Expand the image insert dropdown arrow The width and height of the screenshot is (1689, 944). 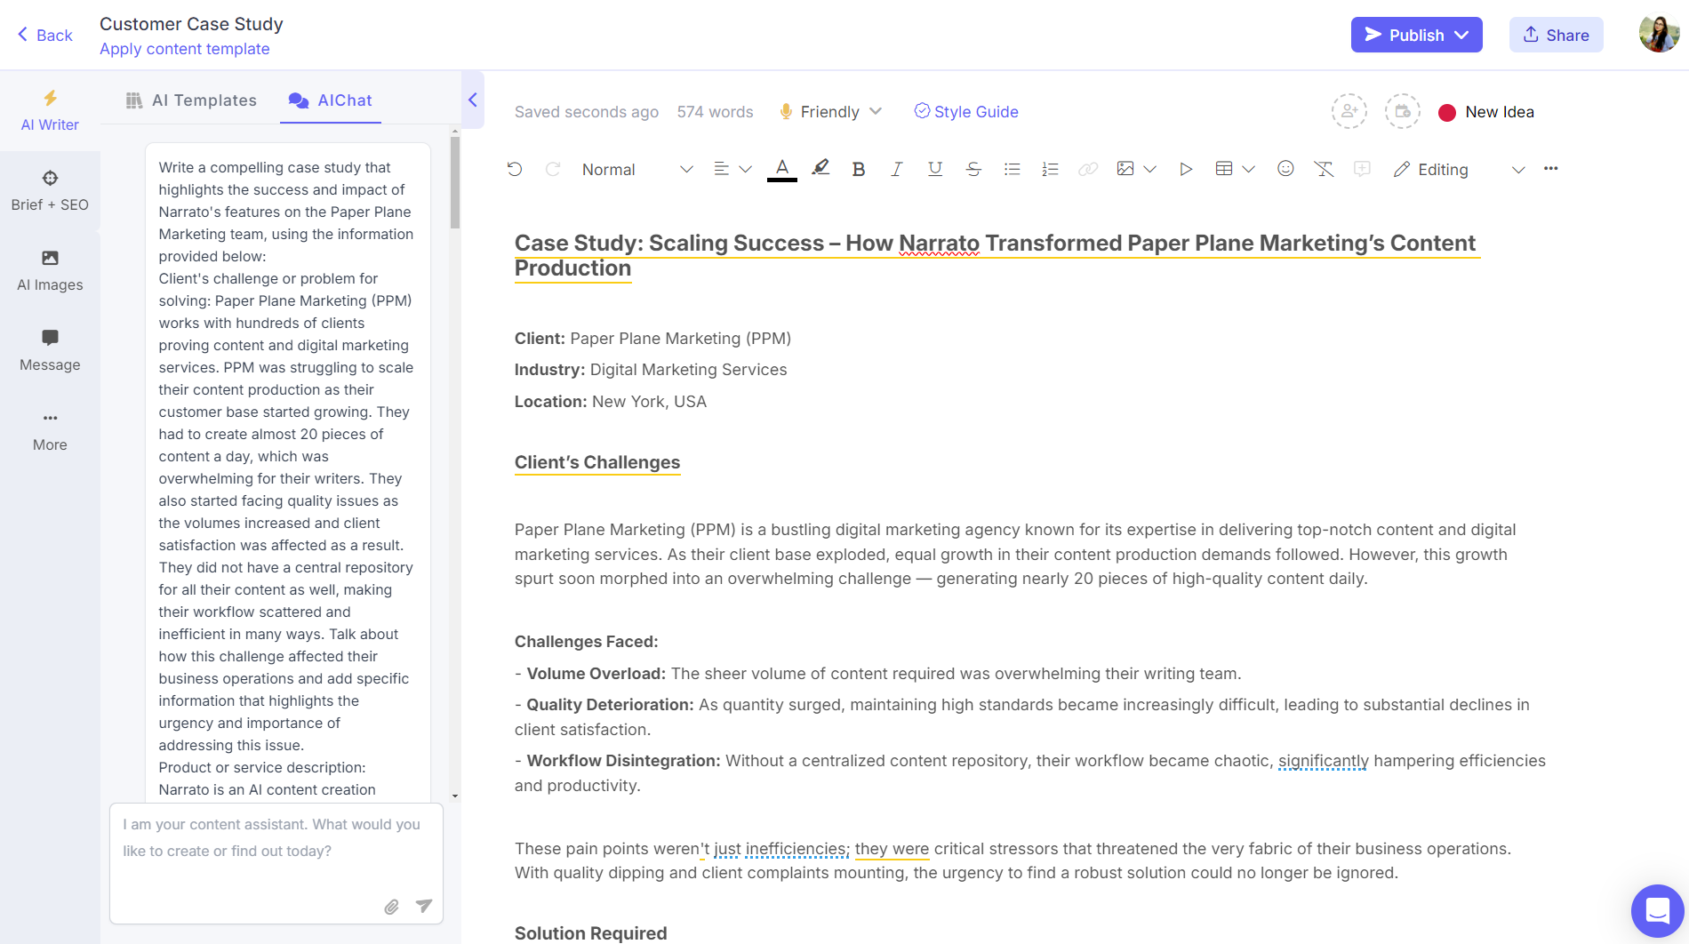[x=1149, y=170]
